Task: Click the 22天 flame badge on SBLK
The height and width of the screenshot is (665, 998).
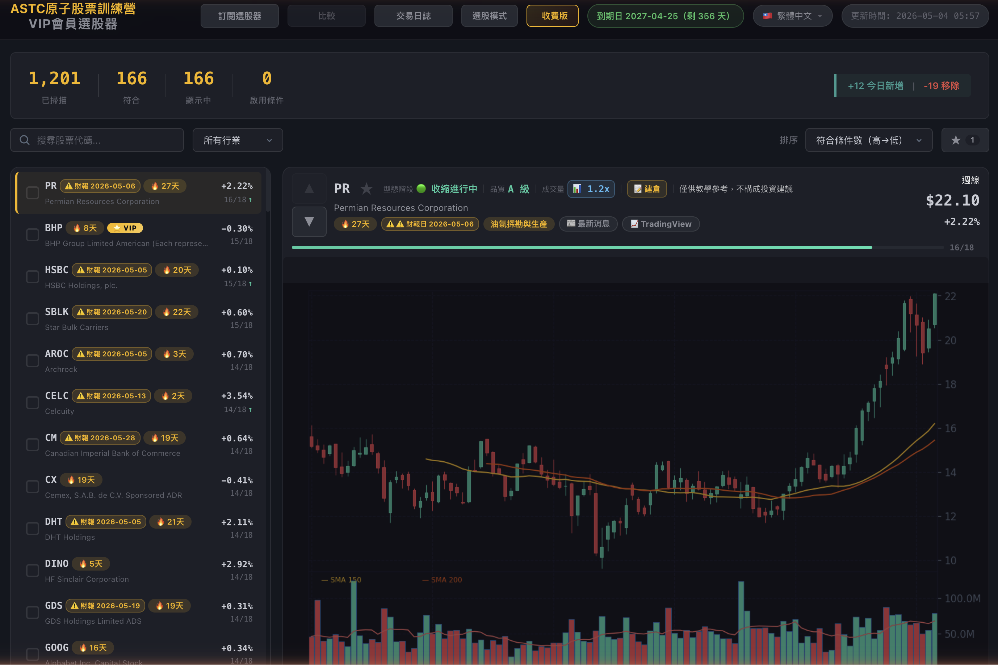Action: (x=176, y=312)
